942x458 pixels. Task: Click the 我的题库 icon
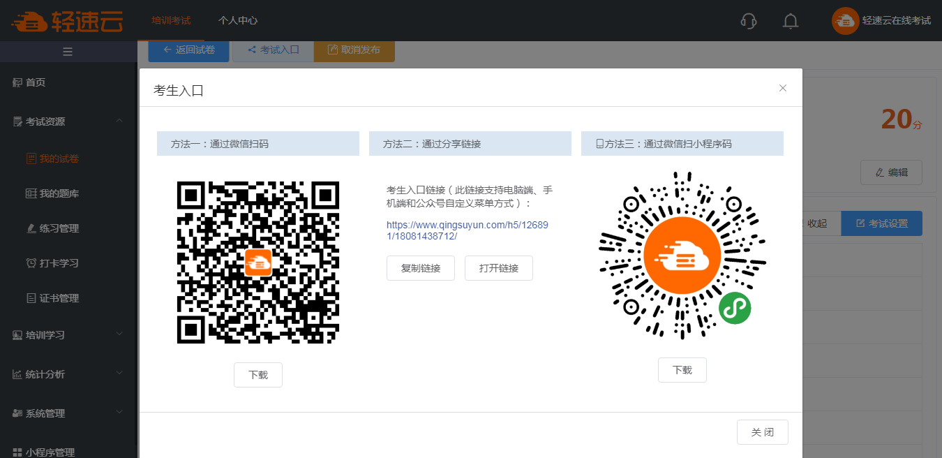31,193
